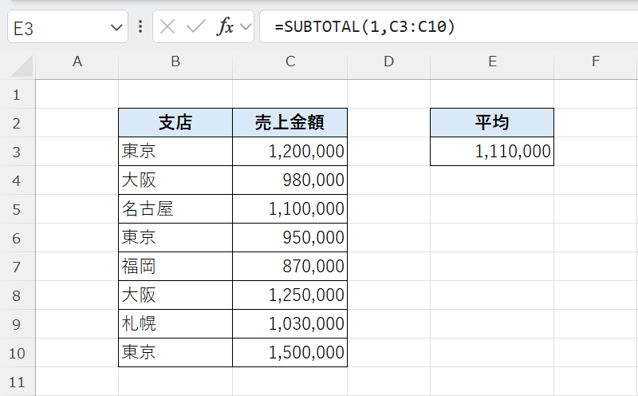Select row 3 header
The height and width of the screenshot is (396, 638).
click(x=18, y=152)
